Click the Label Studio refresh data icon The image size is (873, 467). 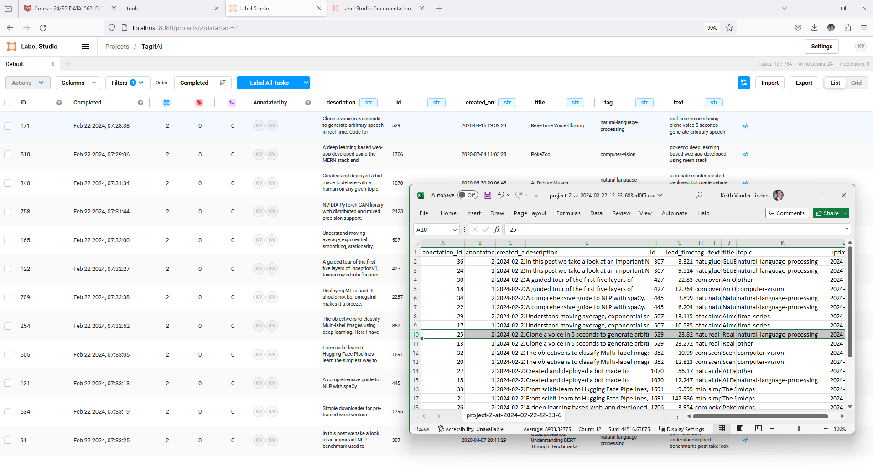(x=743, y=83)
